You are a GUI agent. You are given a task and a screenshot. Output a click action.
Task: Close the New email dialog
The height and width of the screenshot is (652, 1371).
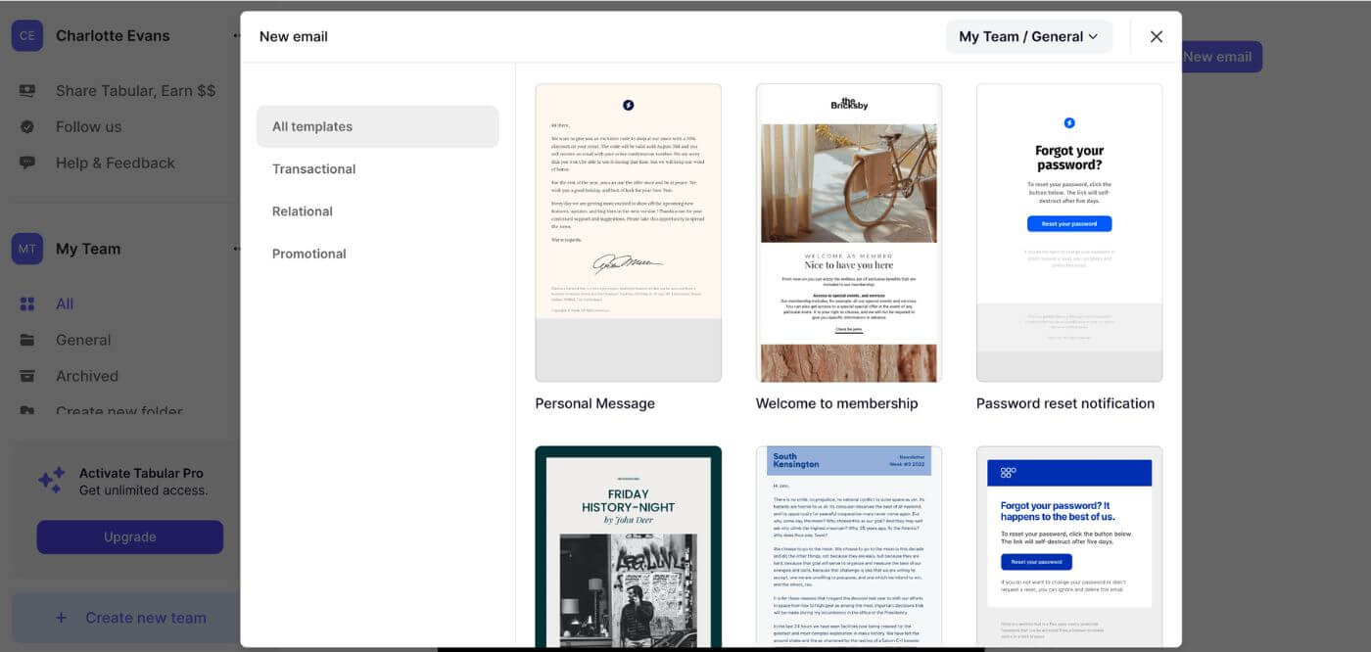tap(1156, 36)
